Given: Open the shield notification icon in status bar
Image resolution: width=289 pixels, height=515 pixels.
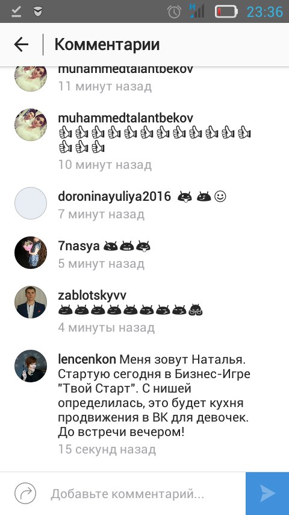Looking at the screenshot, I should (38, 12).
